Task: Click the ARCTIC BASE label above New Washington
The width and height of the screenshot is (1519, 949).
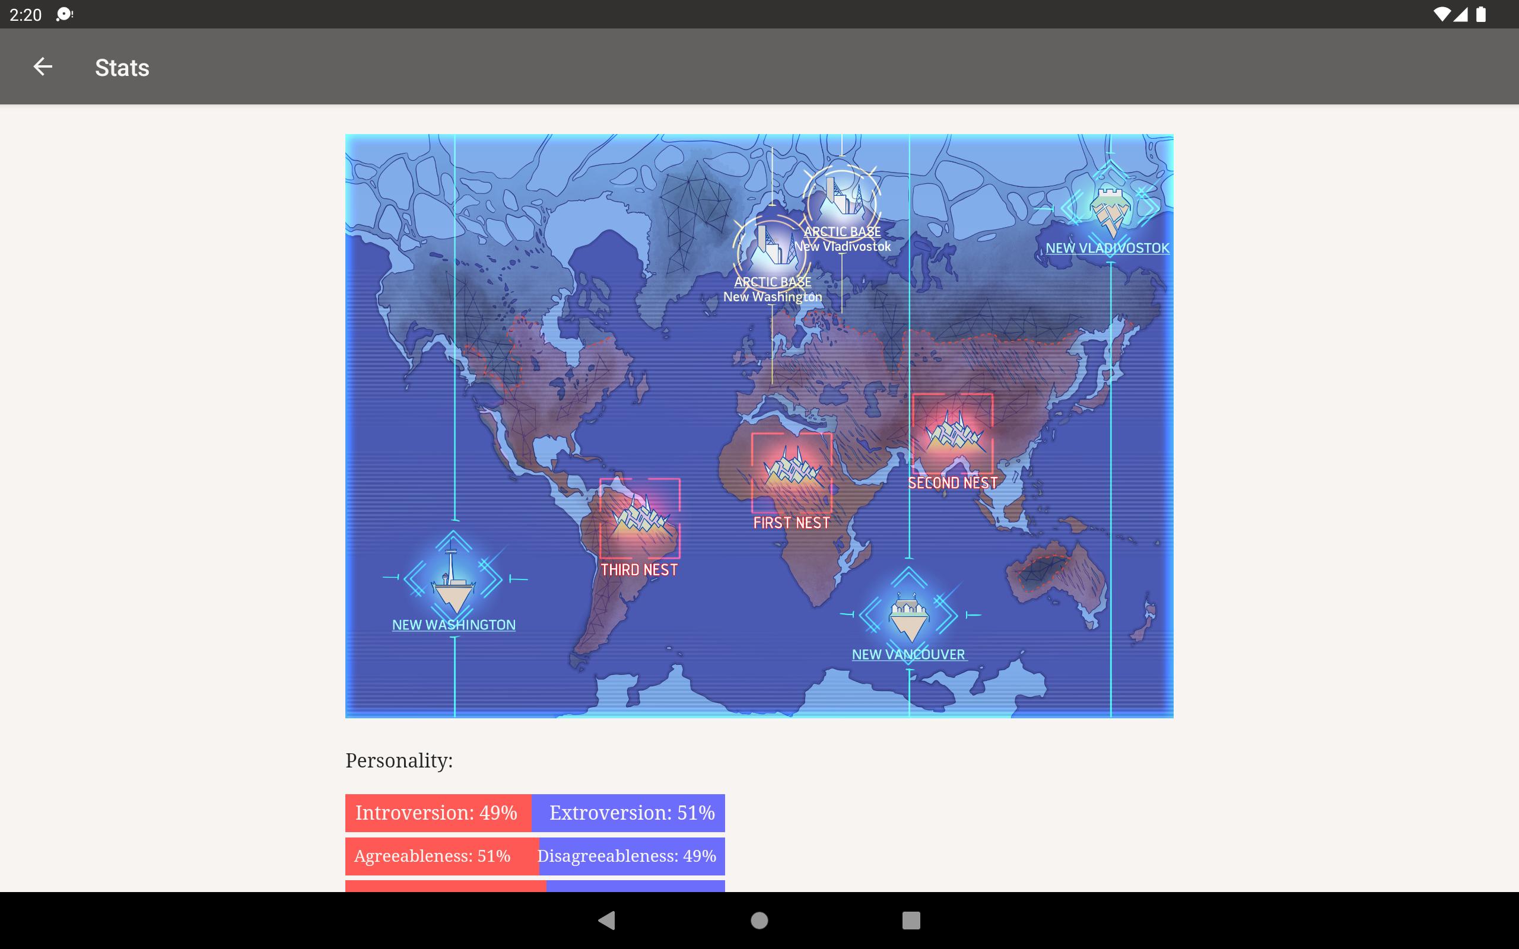Action: (x=773, y=282)
